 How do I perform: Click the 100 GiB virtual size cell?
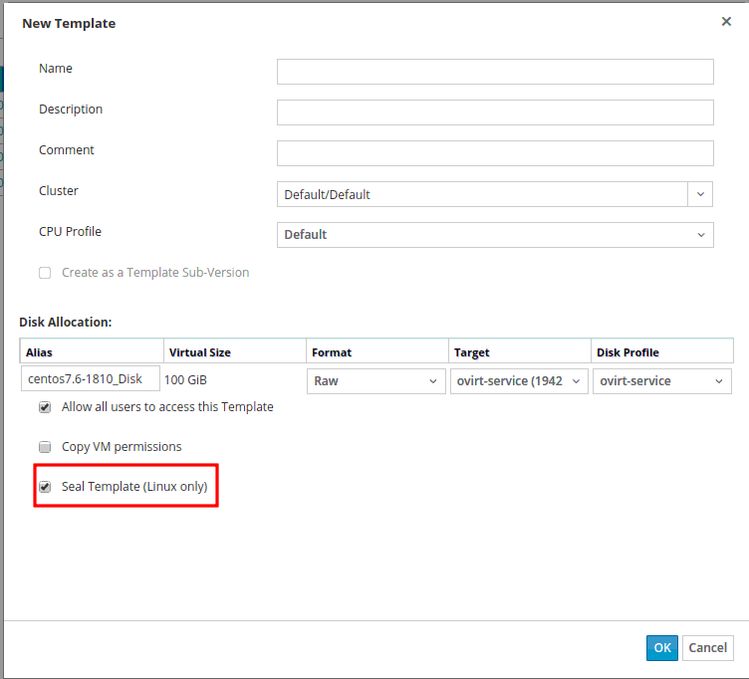(188, 380)
